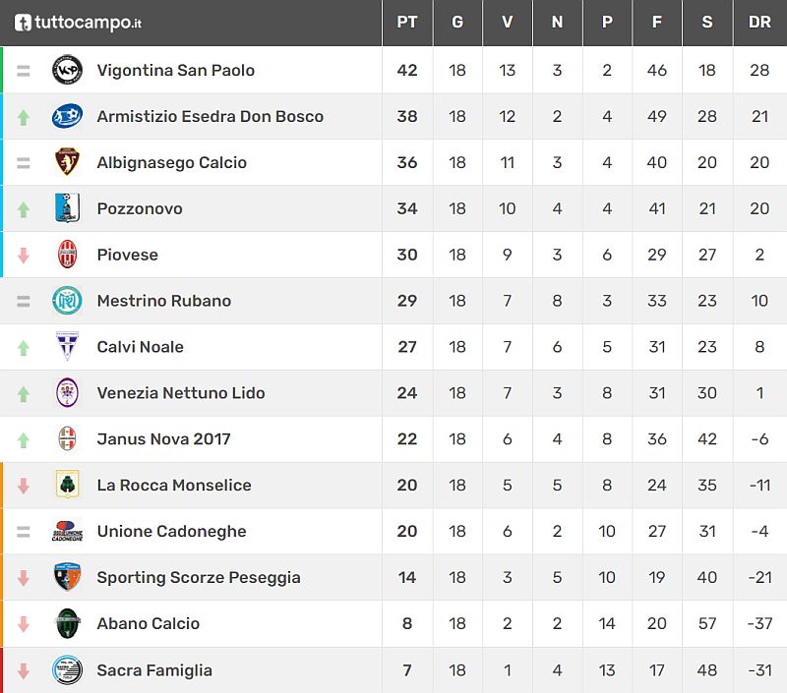
Task: Open Janus Nova 2017 team page
Action: (x=163, y=439)
